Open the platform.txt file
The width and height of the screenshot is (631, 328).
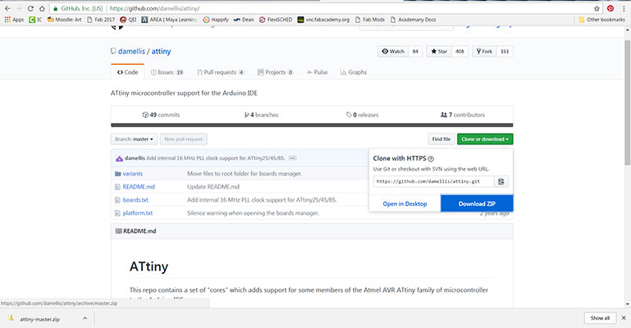[x=137, y=213]
